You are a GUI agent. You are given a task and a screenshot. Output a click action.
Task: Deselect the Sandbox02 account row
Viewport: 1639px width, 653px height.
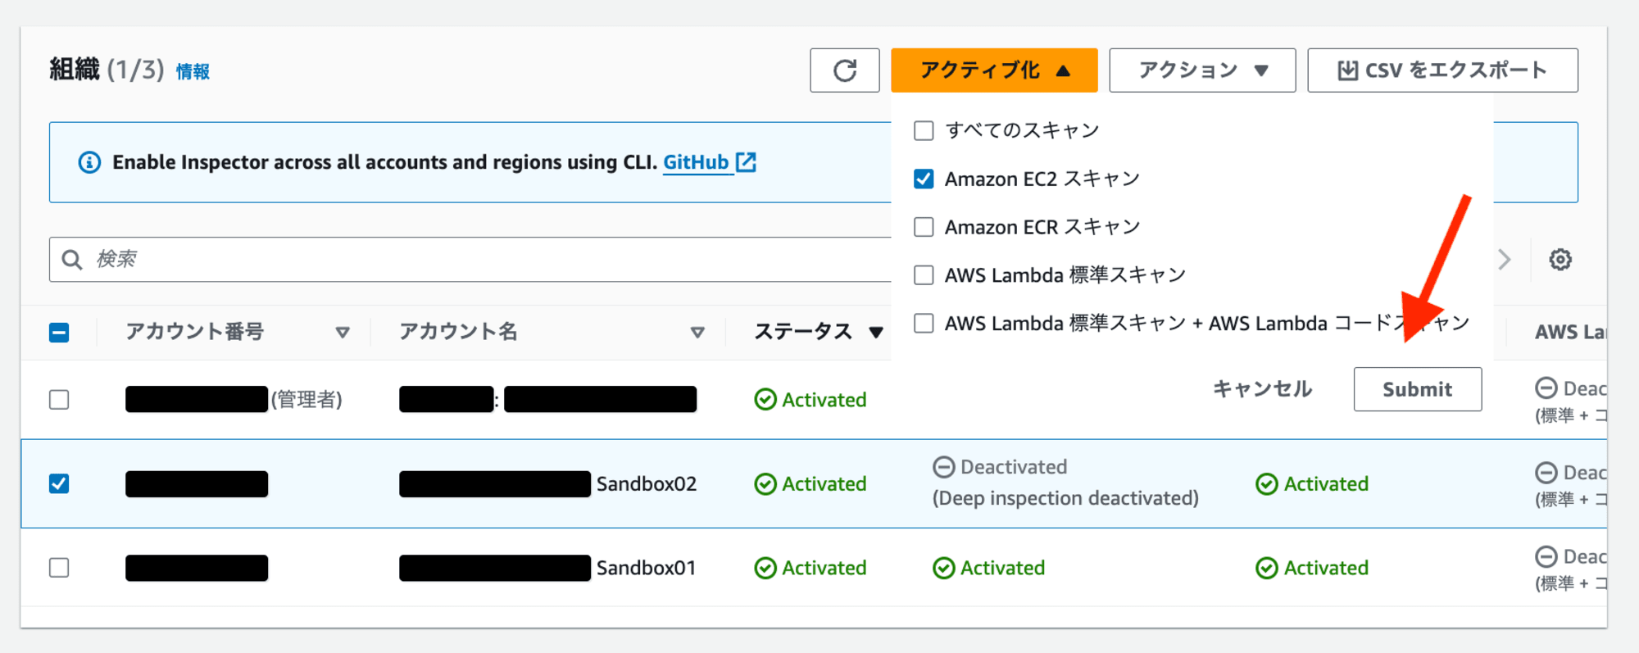point(59,483)
